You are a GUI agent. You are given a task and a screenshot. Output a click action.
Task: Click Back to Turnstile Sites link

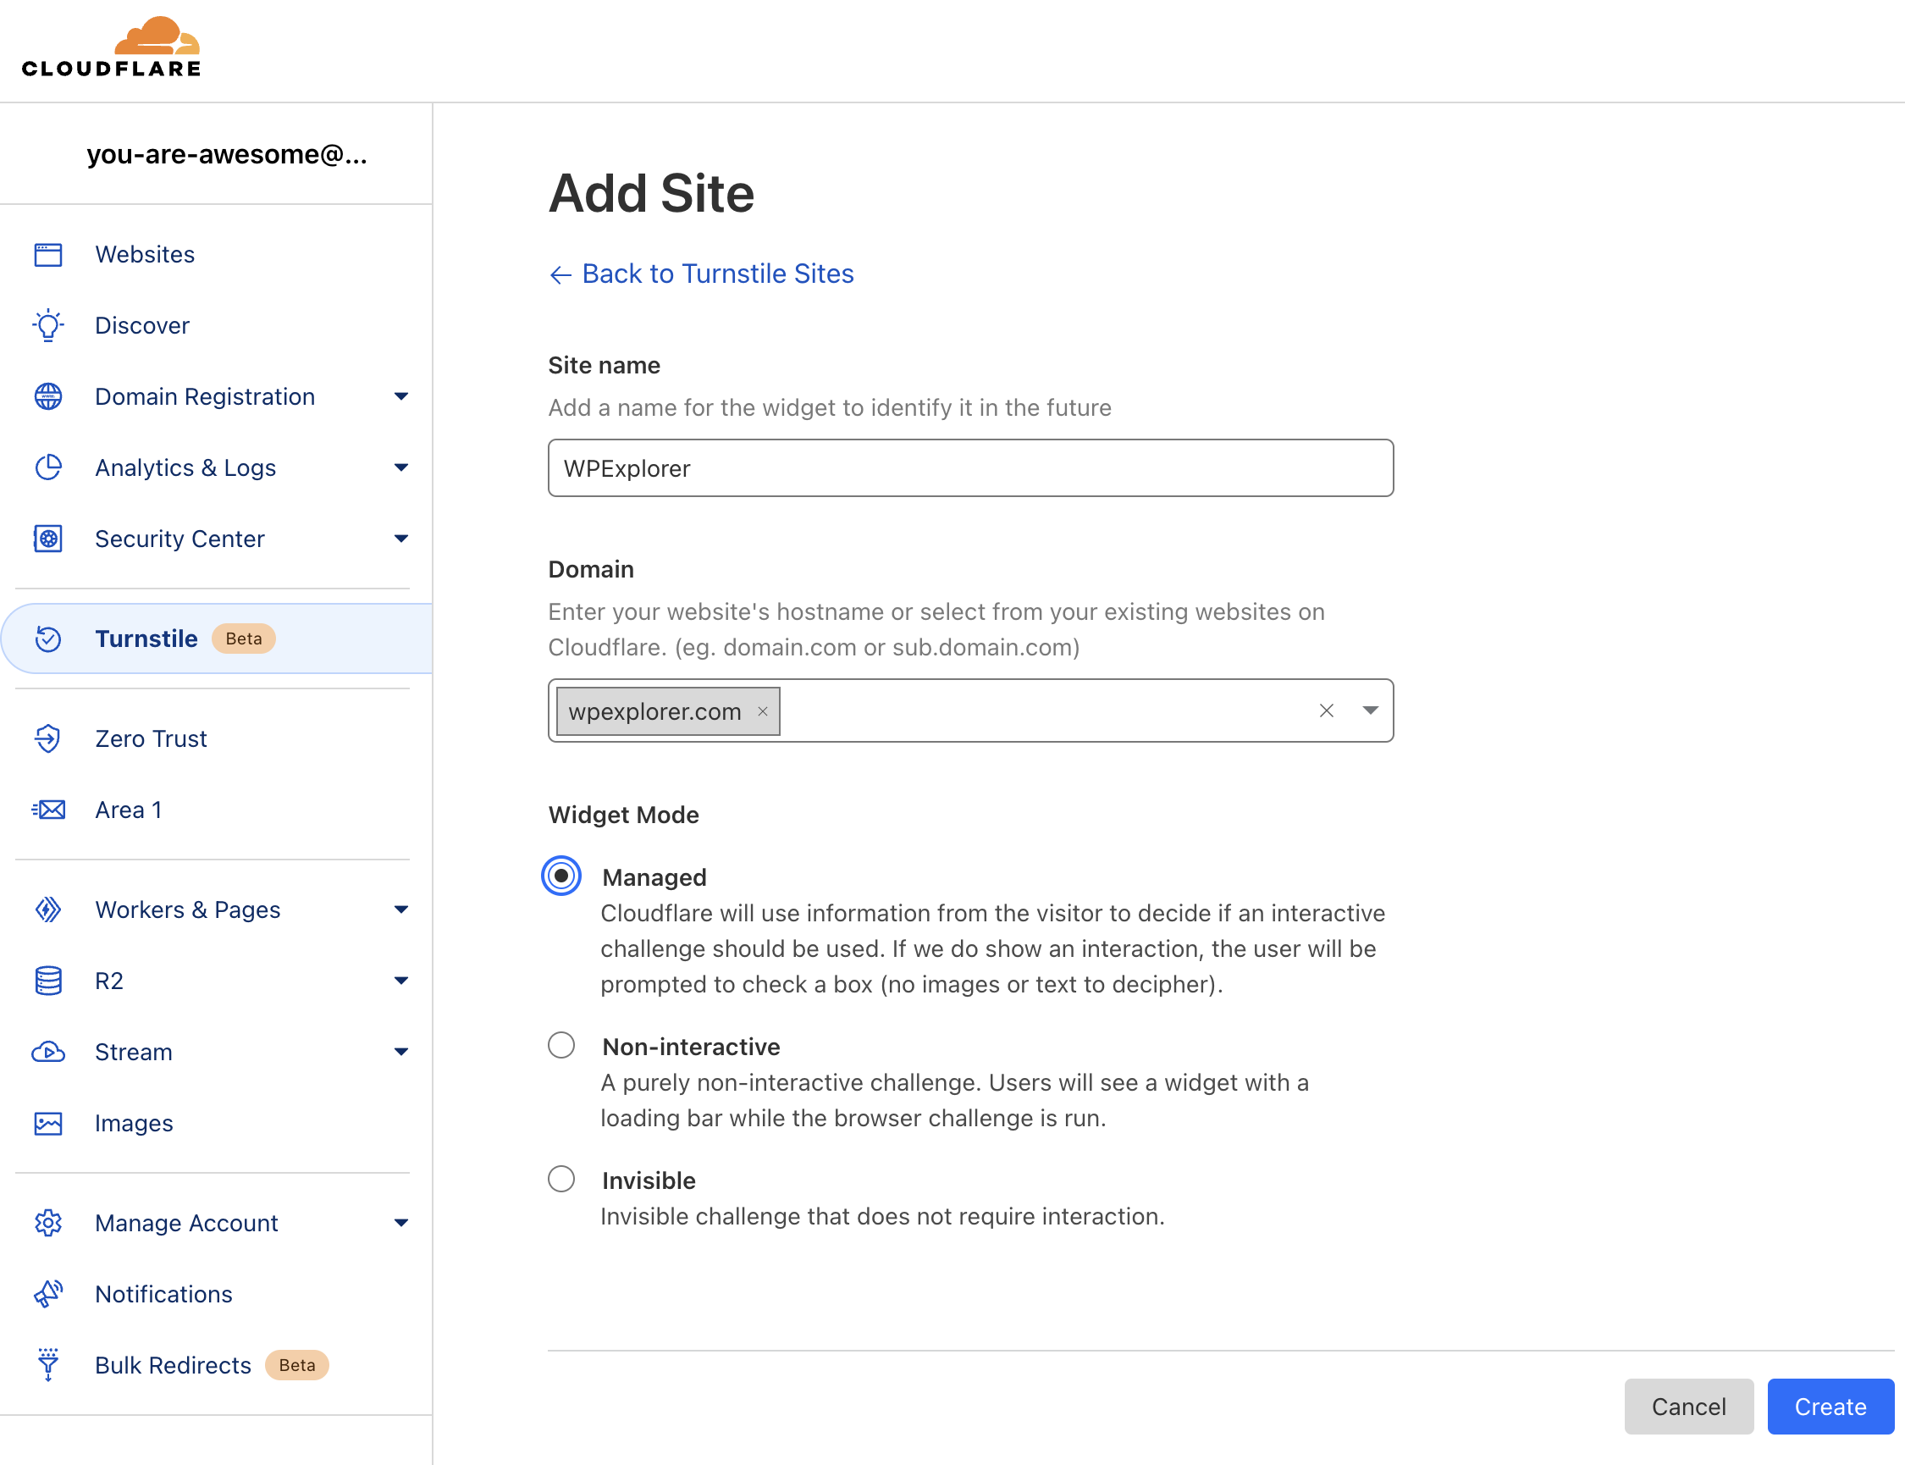(717, 274)
